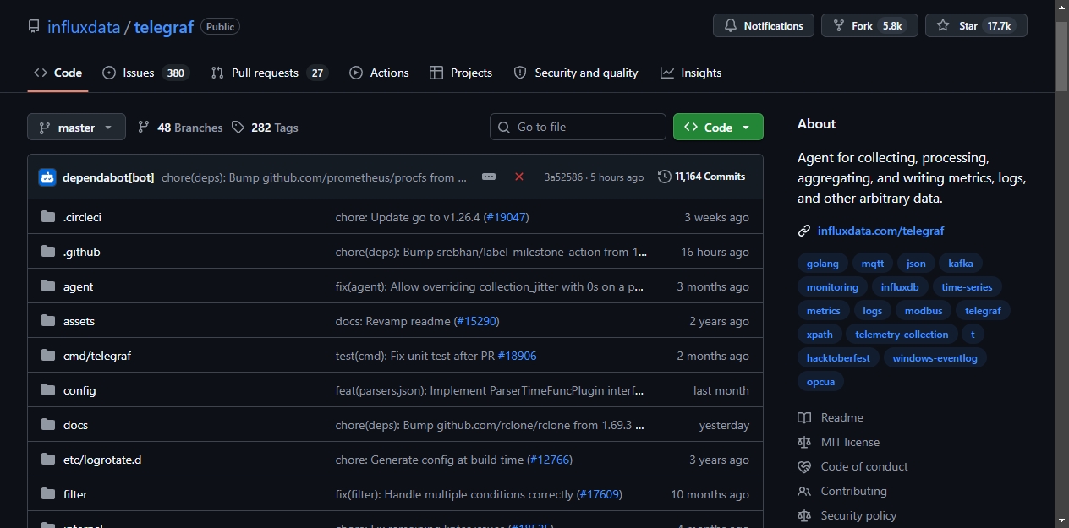This screenshot has height=528, width=1069.
Task: Expand the master branch dropdown
Action: pos(76,127)
